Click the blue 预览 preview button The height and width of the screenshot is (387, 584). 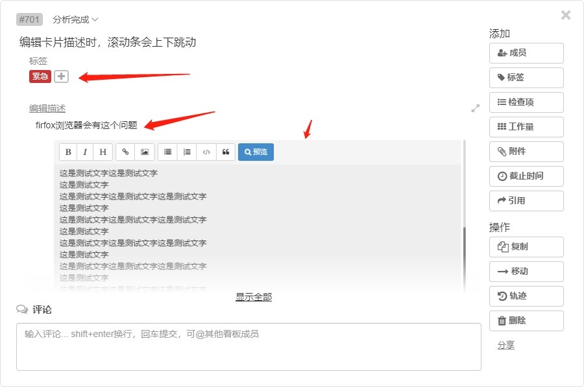tap(256, 152)
